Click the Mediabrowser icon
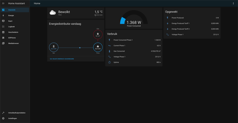This screenshot has height=123, width=238. coord(3,43)
